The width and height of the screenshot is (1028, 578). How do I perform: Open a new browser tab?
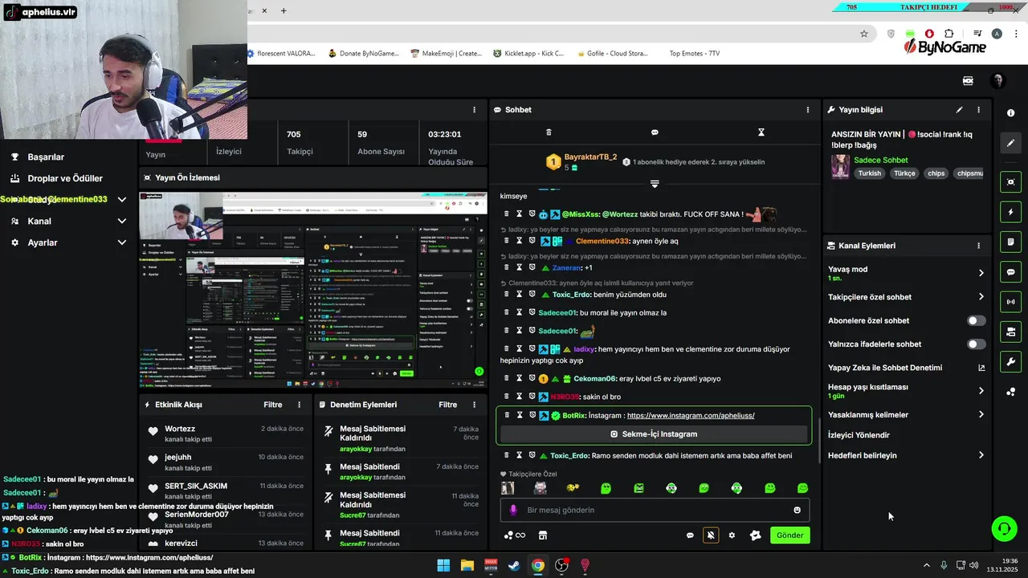tap(284, 11)
